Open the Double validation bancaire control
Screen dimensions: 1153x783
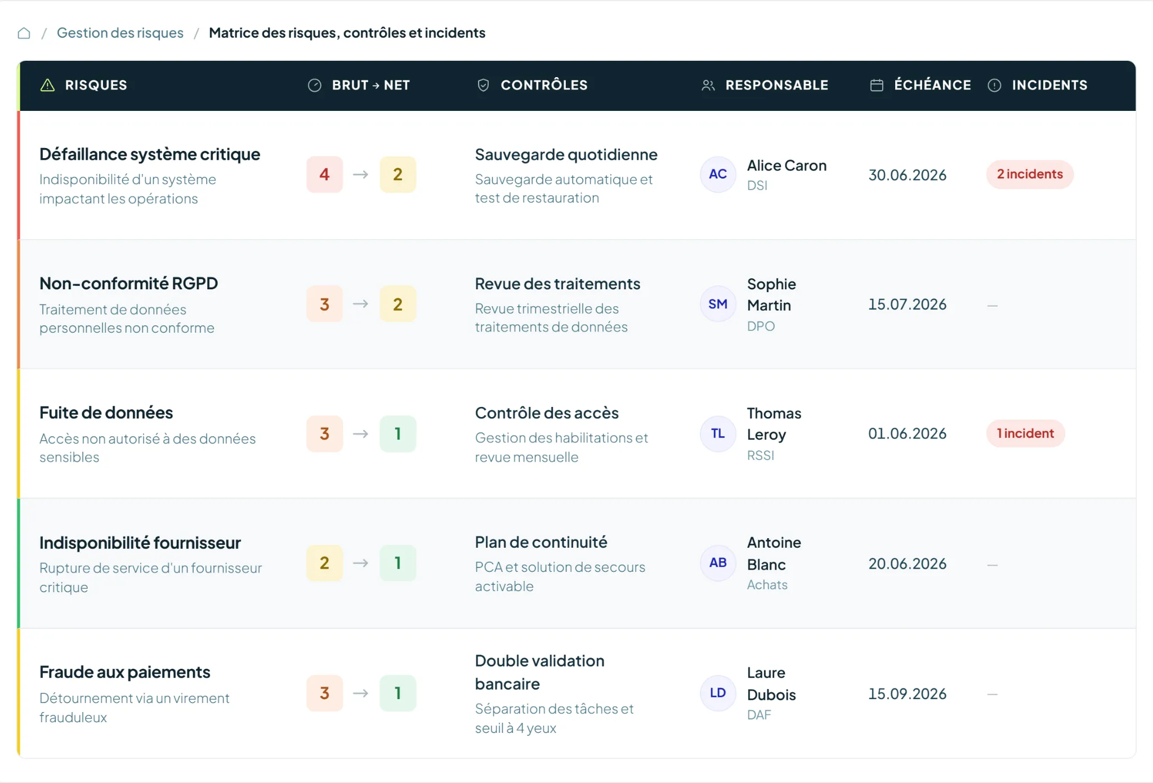coord(539,672)
